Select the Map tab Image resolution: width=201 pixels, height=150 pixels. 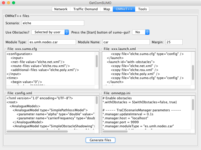[107, 9]
